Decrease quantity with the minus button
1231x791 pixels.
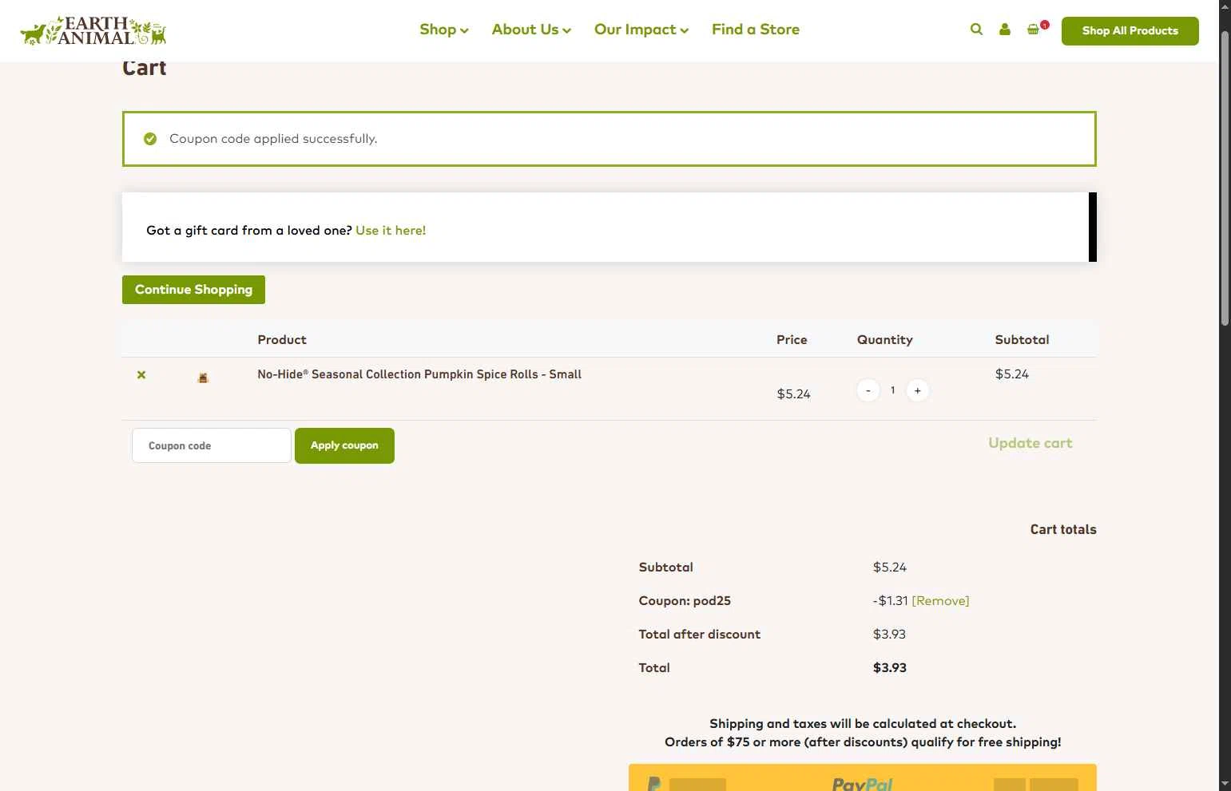pos(868,390)
